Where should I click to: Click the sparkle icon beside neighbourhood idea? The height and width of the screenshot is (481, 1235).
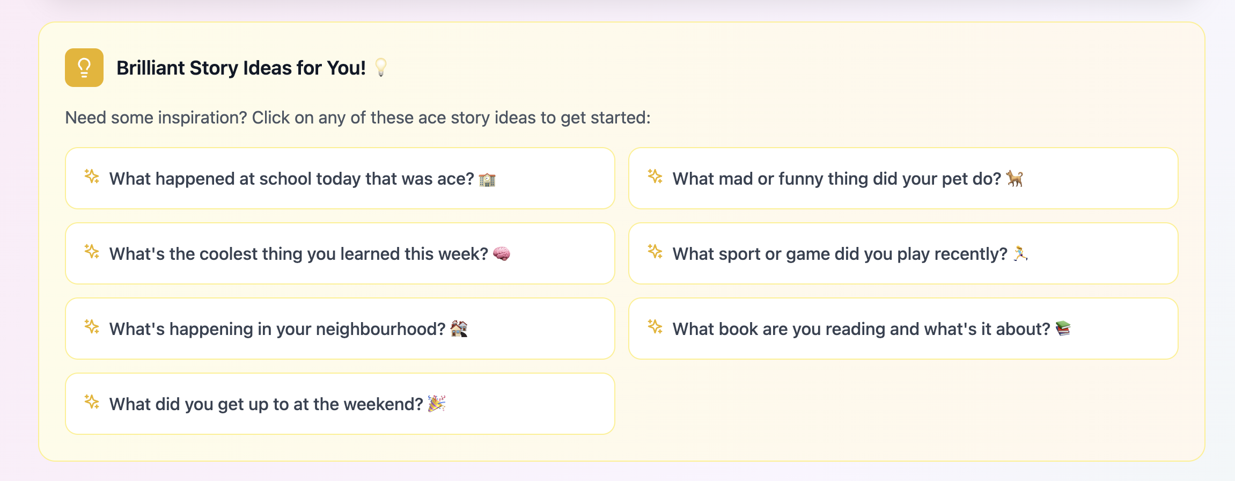(92, 326)
